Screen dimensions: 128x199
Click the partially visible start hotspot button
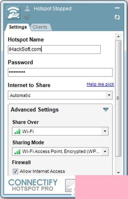(70, 185)
